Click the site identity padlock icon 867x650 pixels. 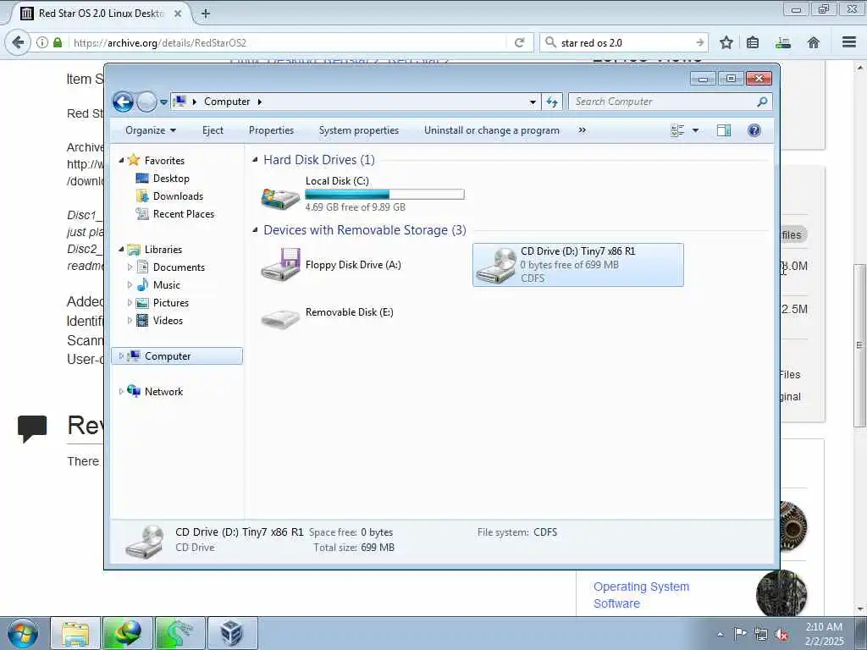[x=58, y=42]
